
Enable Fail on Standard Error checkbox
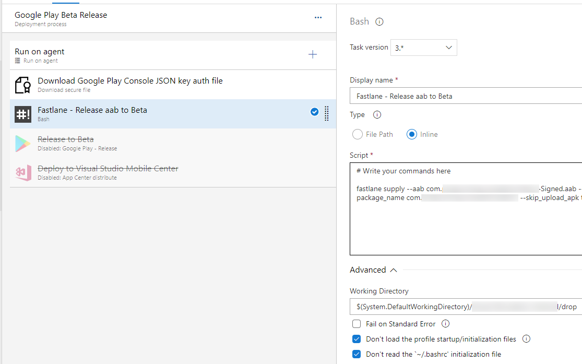357,324
